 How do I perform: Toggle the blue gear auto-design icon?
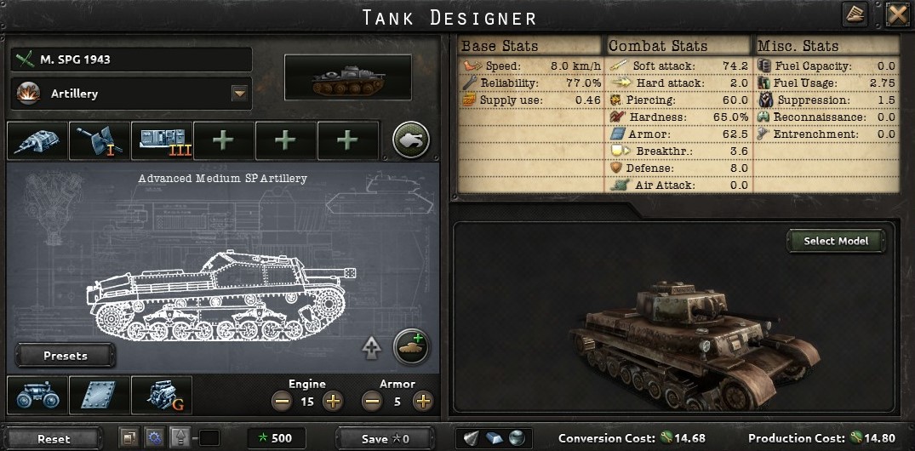pyautogui.click(x=154, y=437)
